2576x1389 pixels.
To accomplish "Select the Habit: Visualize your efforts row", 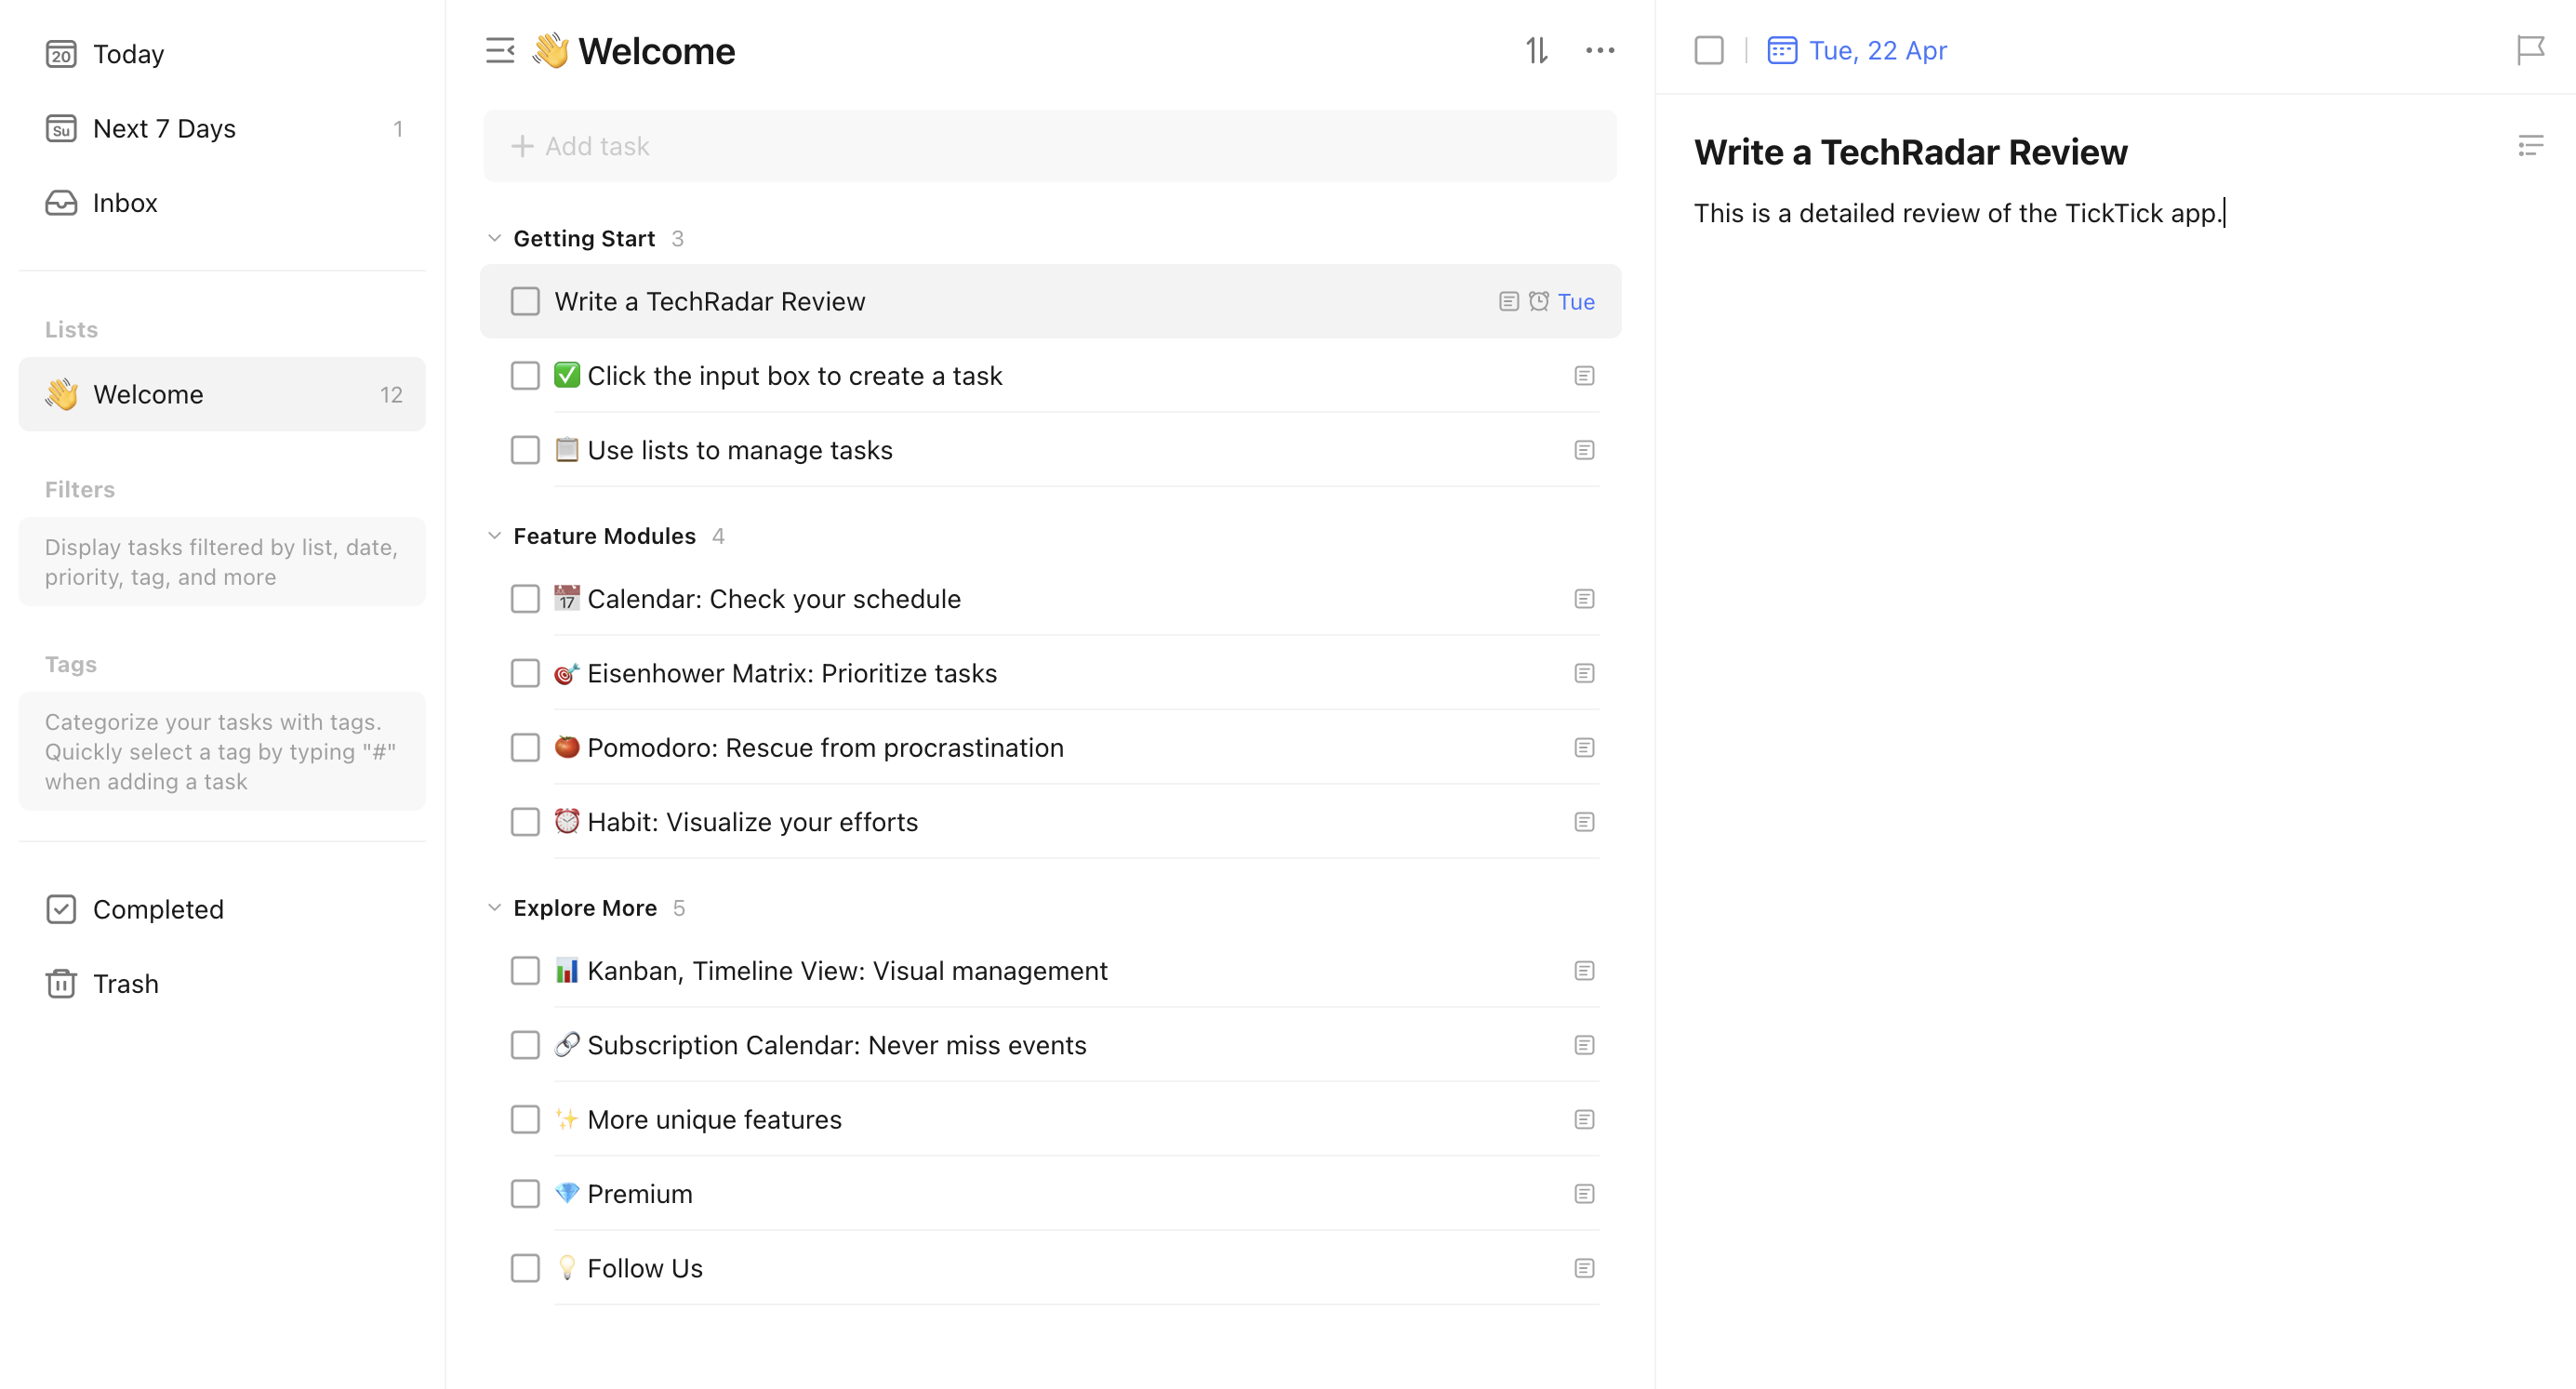I will pos(1050,822).
